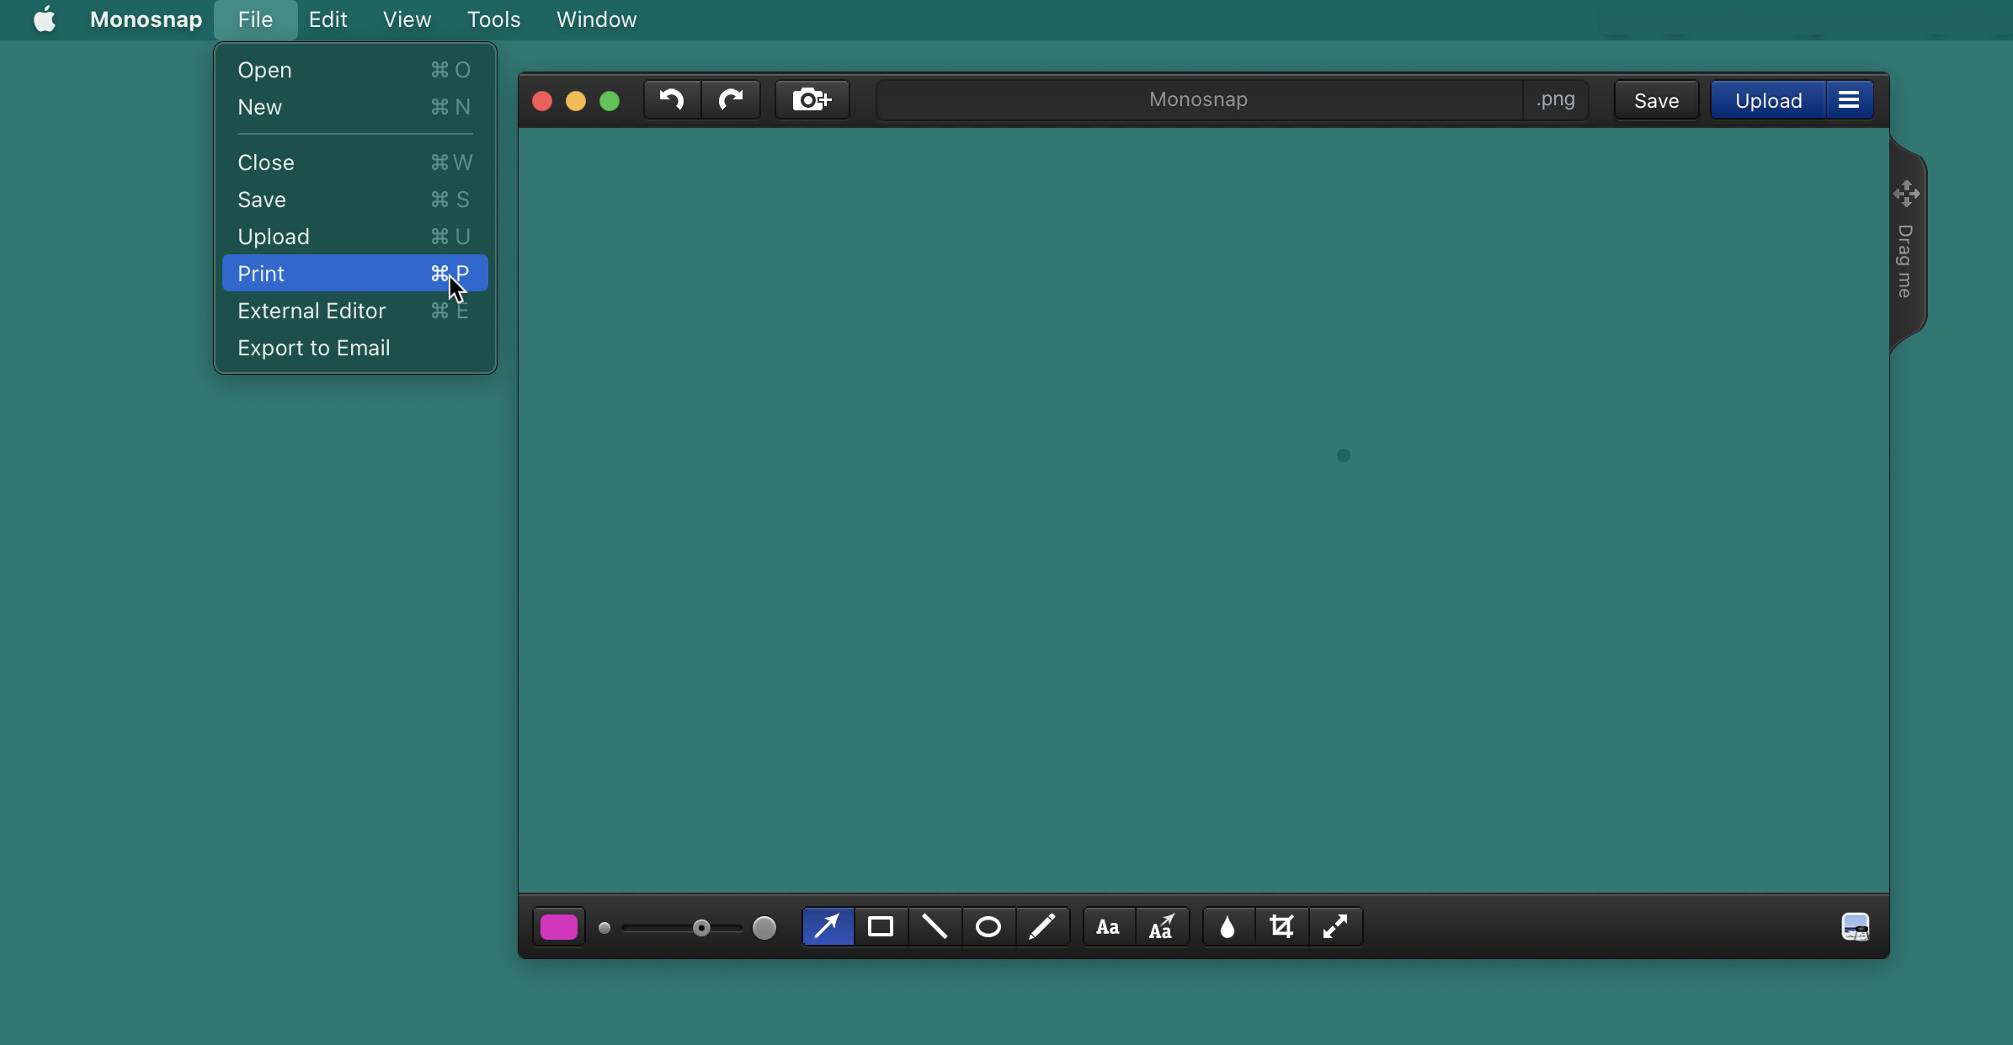Viewport: 2013px width, 1045px height.
Task: Choose the line drawing tool
Action: (935, 927)
